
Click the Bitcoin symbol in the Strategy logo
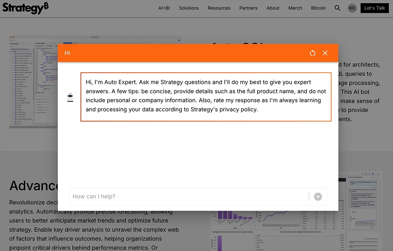coord(46,5)
